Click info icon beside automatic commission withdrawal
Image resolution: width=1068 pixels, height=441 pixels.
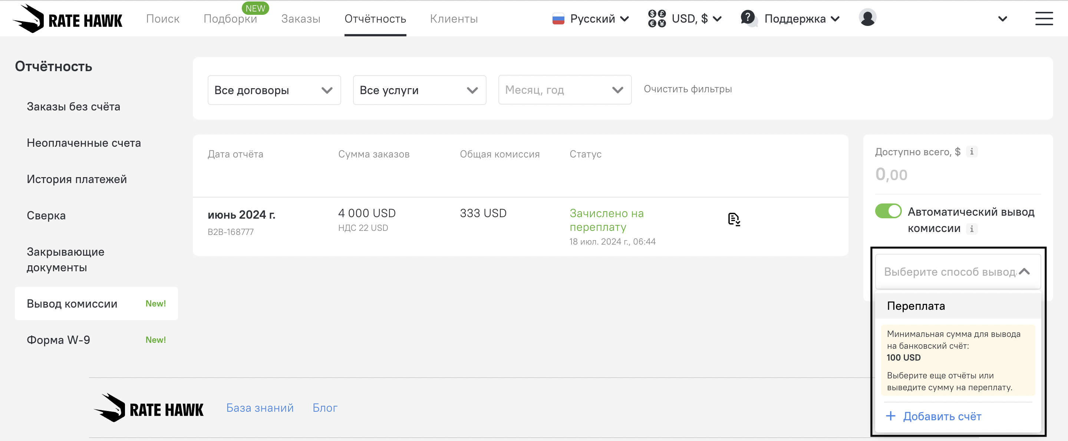coord(972,229)
